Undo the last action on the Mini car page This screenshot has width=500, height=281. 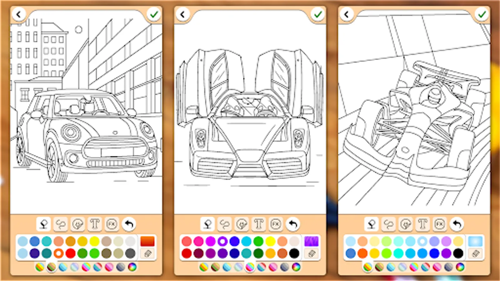coord(129,224)
